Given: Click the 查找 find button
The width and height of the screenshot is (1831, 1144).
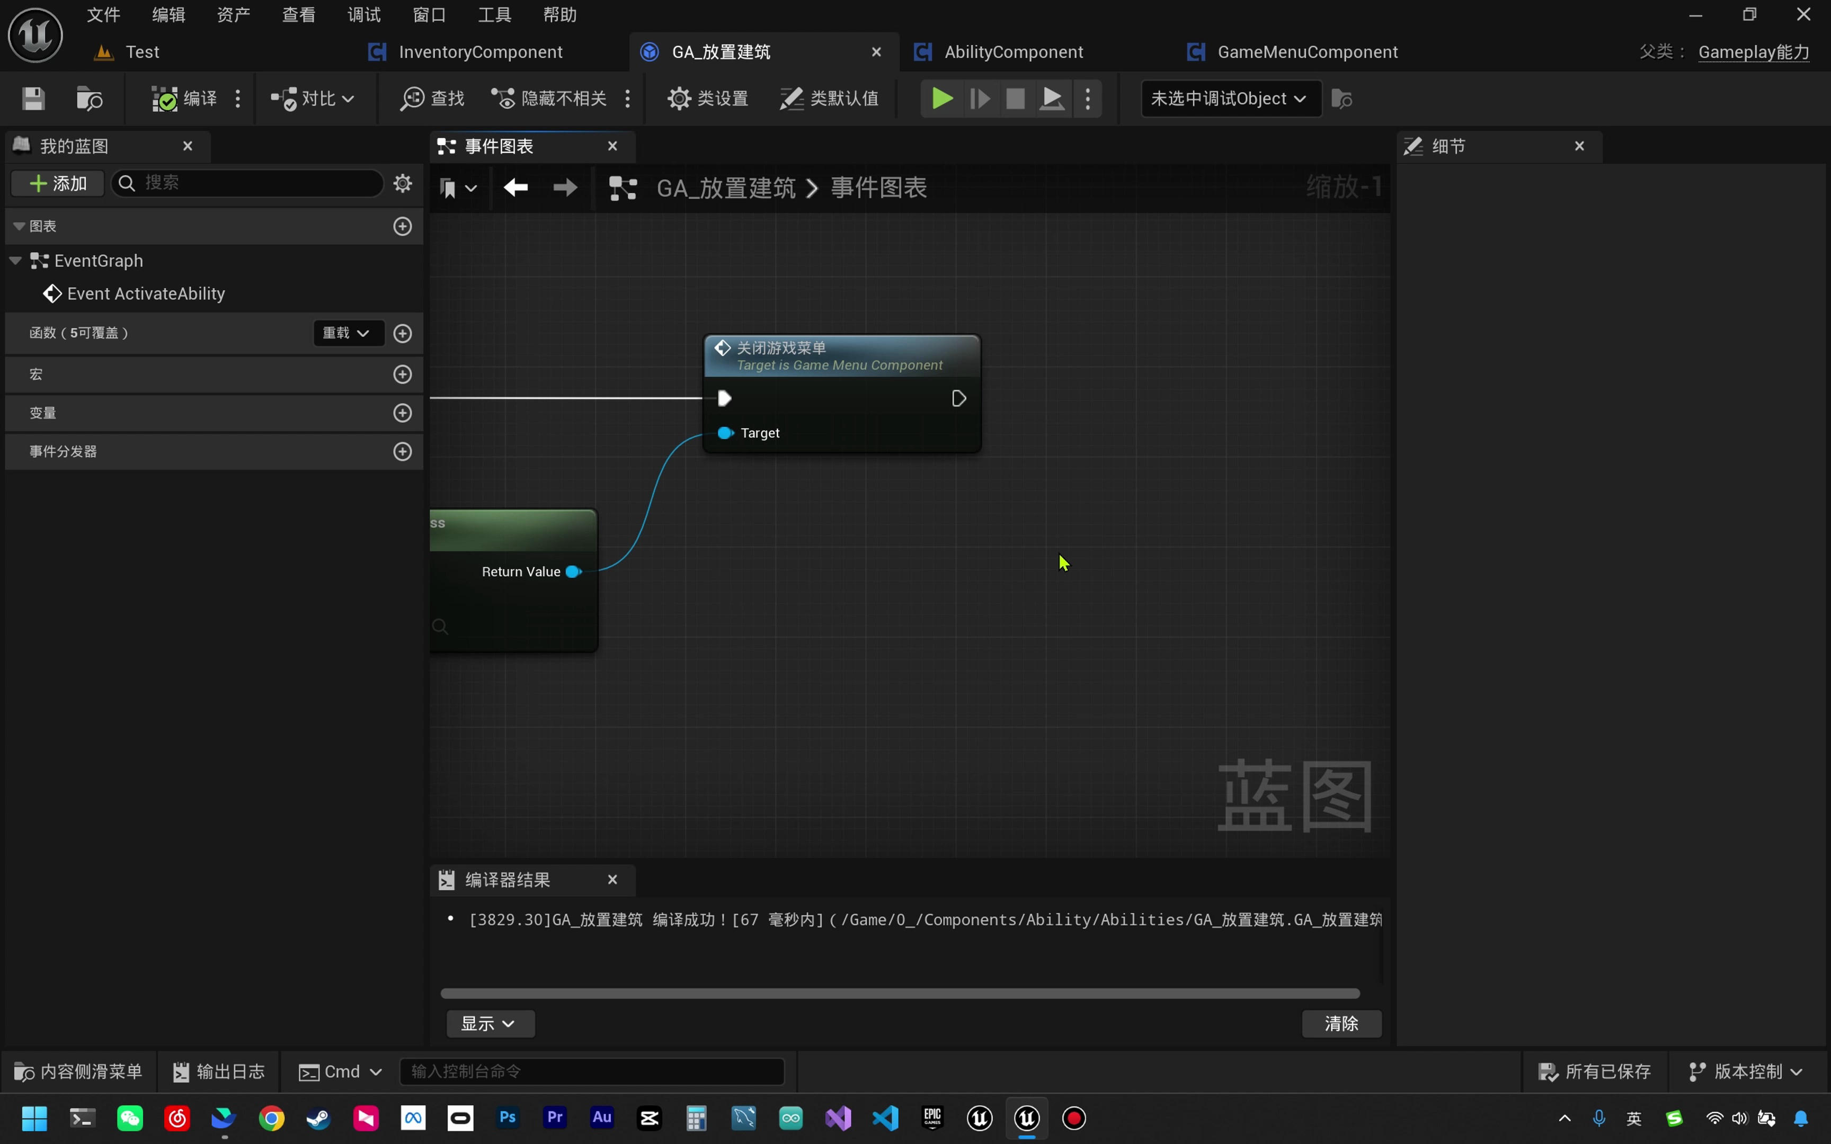Looking at the screenshot, I should [x=432, y=99].
